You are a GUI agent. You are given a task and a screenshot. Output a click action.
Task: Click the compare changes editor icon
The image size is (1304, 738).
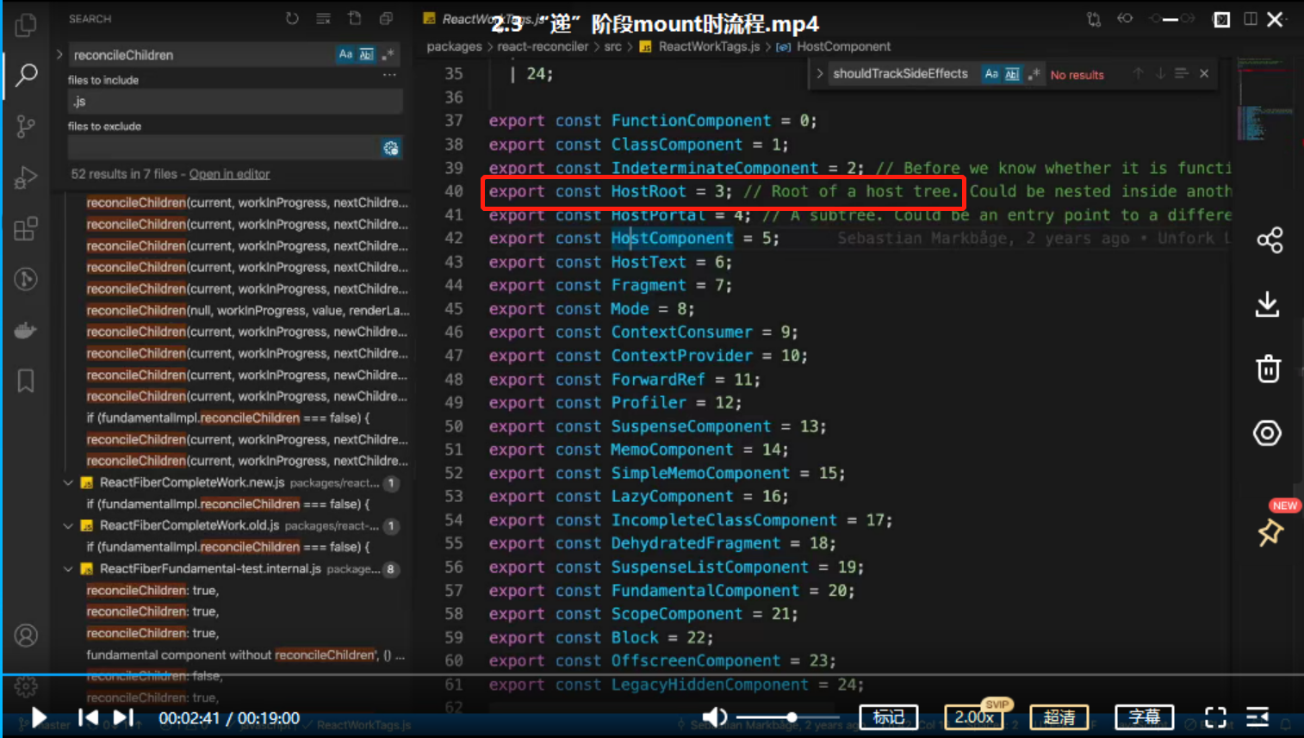point(1094,19)
